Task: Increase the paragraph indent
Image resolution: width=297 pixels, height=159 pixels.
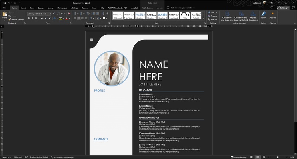Action: (x=98, y=14)
